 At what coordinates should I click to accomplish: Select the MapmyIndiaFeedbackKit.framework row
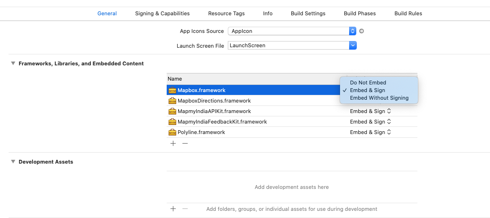(222, 122)
